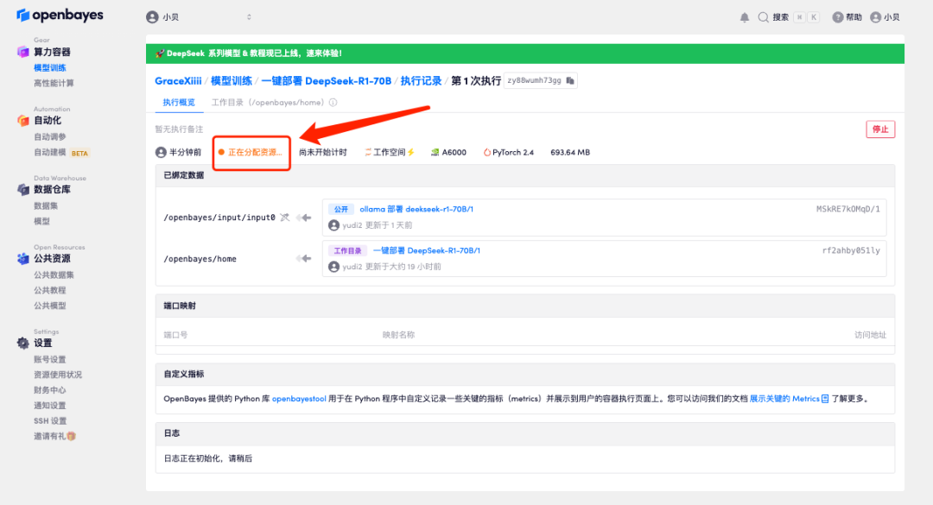Click the 尚未开始计时 timer text
The height and width of the screenshot is (505, 933).
tap(322, 152)
